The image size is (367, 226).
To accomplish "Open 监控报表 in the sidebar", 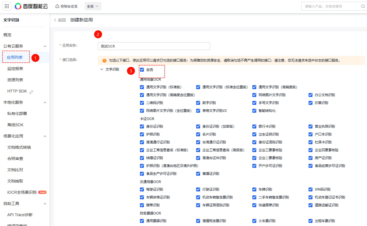I will tap(15, 69).
